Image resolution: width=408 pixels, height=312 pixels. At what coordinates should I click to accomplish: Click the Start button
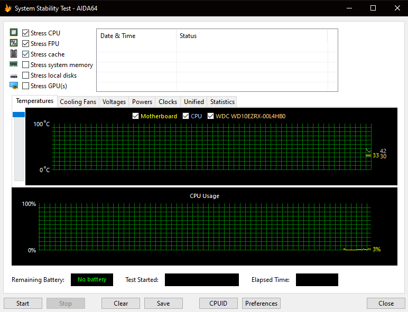click(x=23, y=304)
